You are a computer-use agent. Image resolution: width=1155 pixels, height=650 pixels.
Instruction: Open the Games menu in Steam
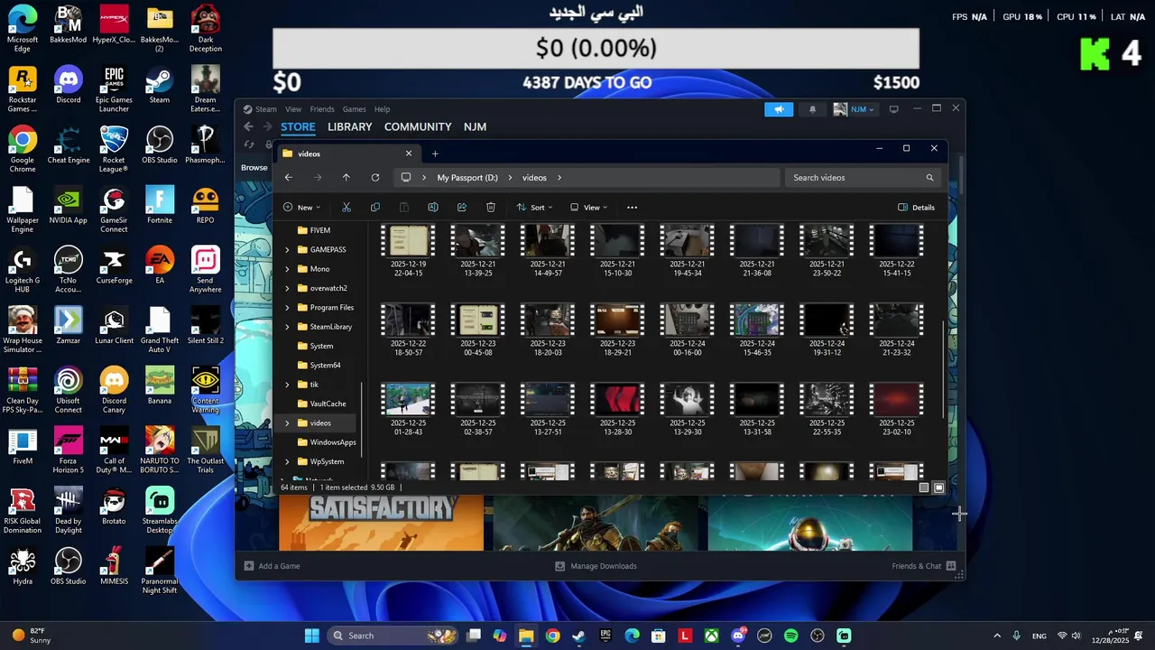[x=354, y=109]
